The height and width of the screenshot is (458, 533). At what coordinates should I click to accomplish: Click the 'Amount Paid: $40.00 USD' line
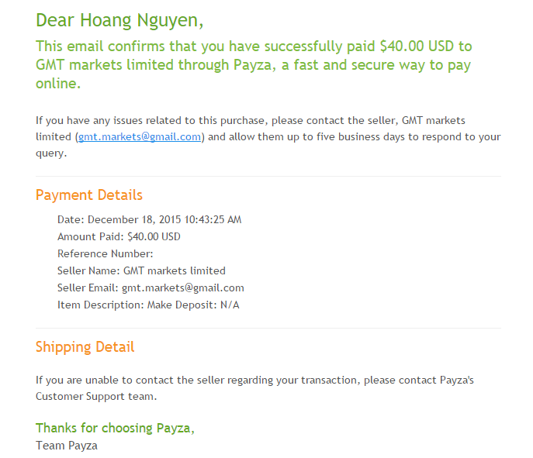pos(119,236)
